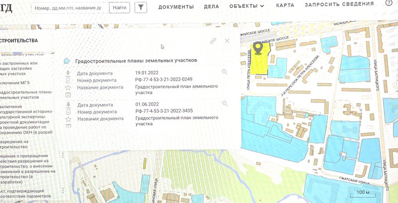Copy link using the chain icon
This screenshot has width=398, height=203.
click(212, 41)
